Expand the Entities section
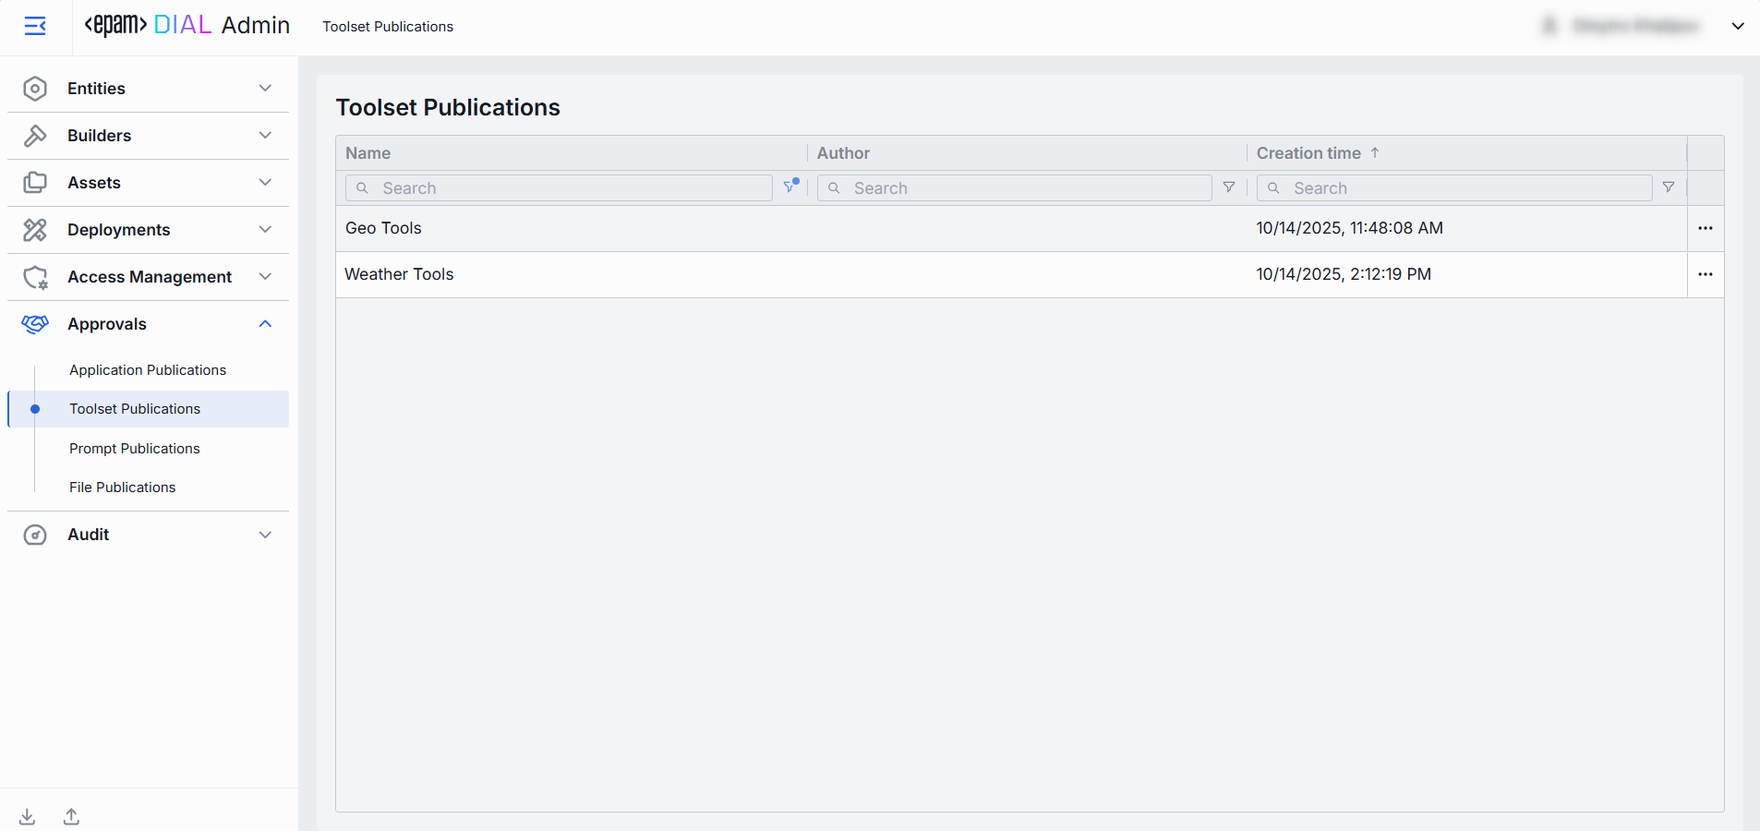The height and width of the screenshot is (831, 1760). [148, 89]
